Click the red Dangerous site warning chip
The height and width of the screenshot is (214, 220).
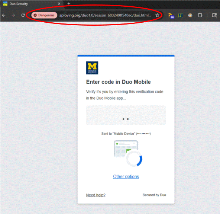pyautogui.click(x=44, y=15)
